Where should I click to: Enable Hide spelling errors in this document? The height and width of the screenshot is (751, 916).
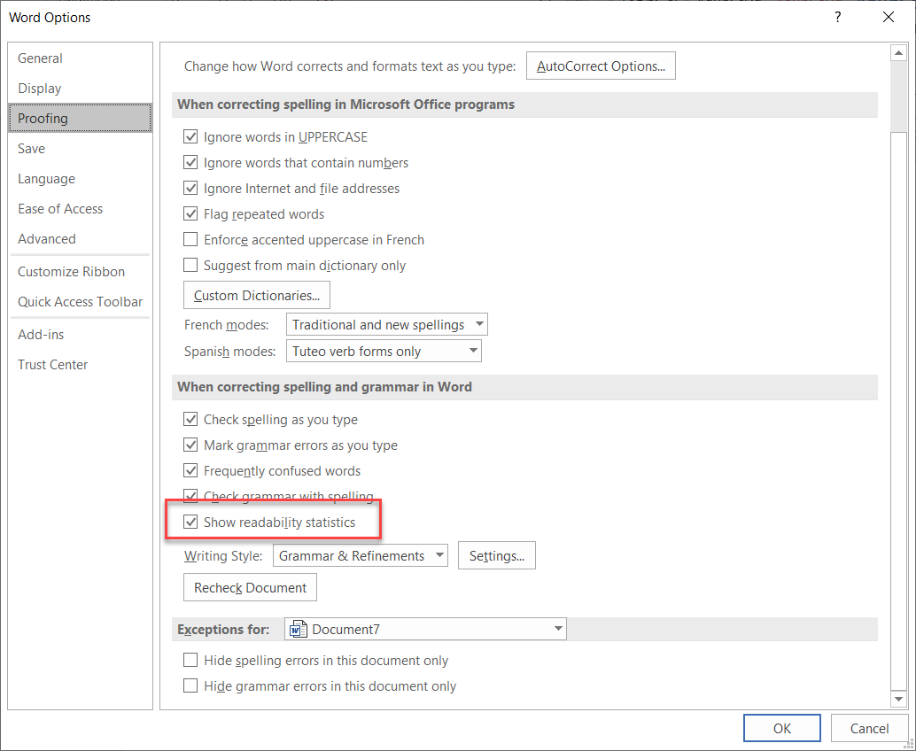[190, 660]
